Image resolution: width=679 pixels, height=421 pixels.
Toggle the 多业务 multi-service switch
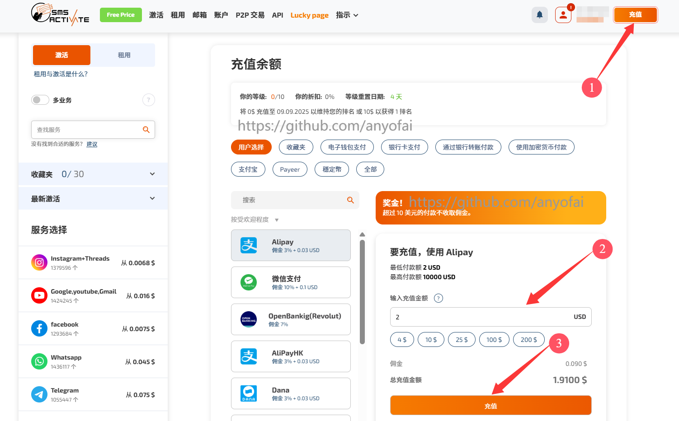coord(40,100)
